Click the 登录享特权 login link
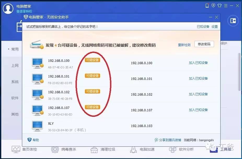Image resolution: width=242 pixels, height=159 pixels. 24,12
